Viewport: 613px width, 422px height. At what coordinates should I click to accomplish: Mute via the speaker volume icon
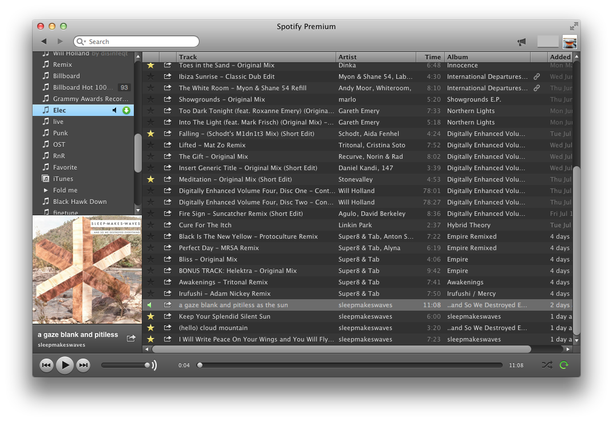[x=154, y=365]
